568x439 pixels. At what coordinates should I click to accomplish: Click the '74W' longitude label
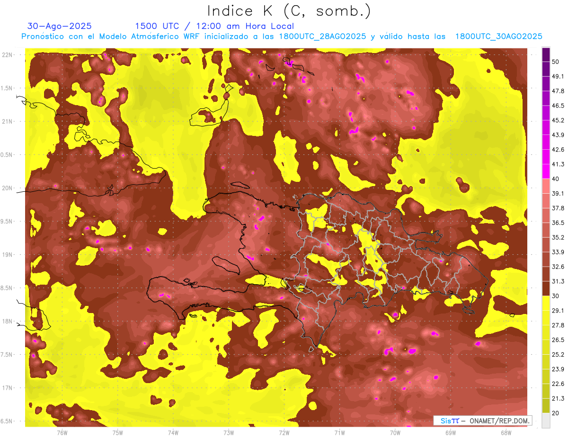(173, 433)
